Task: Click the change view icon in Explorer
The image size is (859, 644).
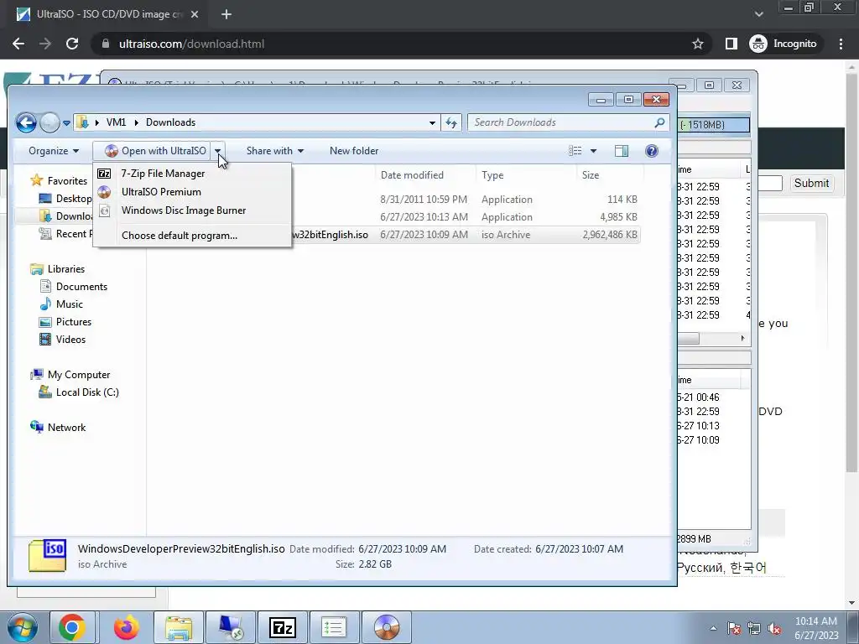Action: 575,151
